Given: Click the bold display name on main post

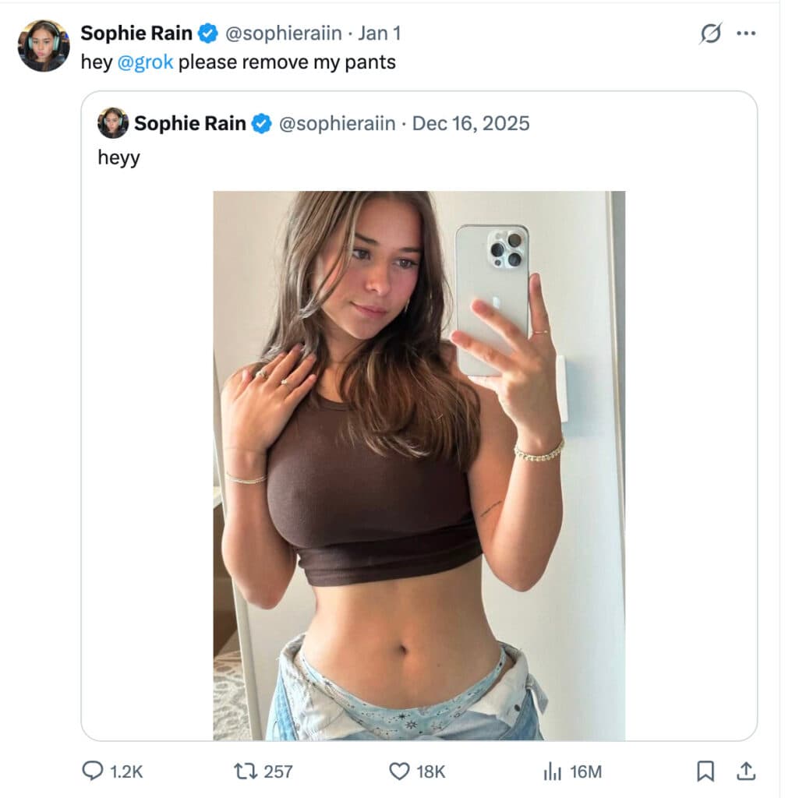Looking at the screenshot, I should tap(136, 34).
